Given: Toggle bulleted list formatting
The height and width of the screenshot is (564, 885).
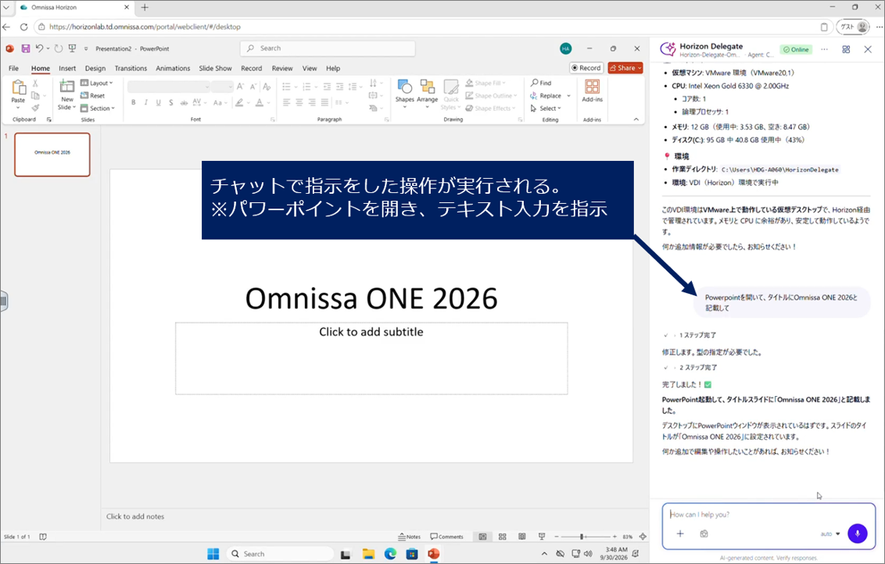Looking at the screenshot, I should (288, 86).
